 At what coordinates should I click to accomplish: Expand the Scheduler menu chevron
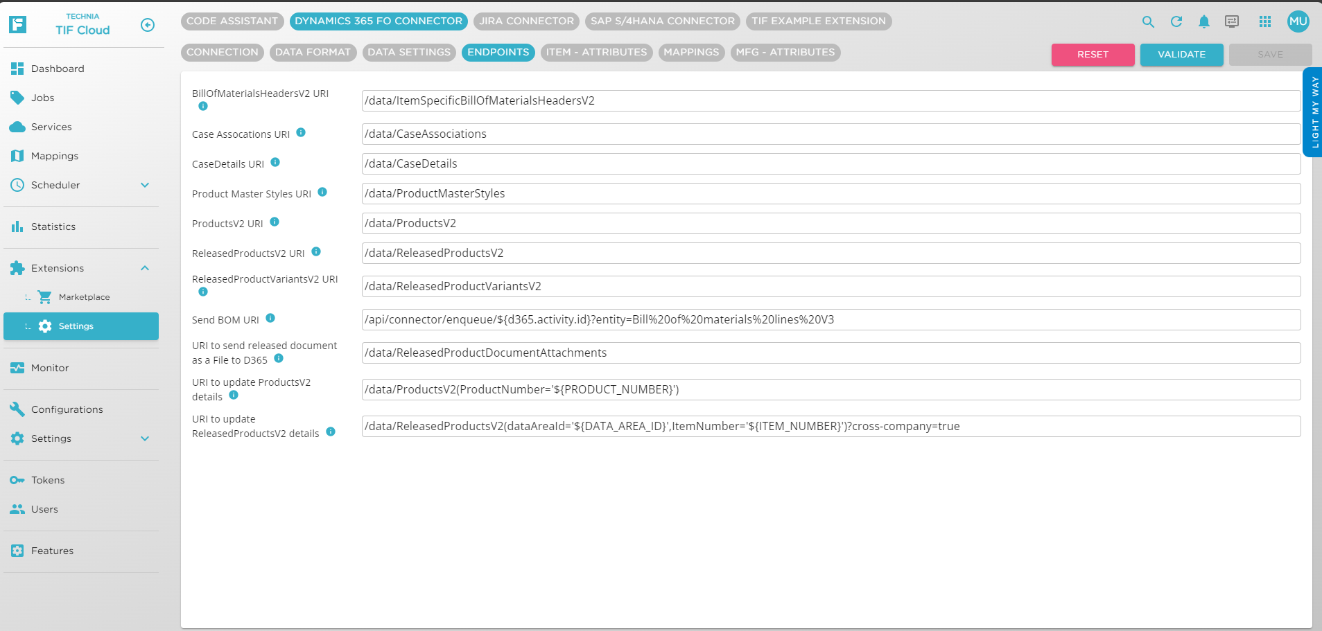pyautogui.click(x=145, y=185)
